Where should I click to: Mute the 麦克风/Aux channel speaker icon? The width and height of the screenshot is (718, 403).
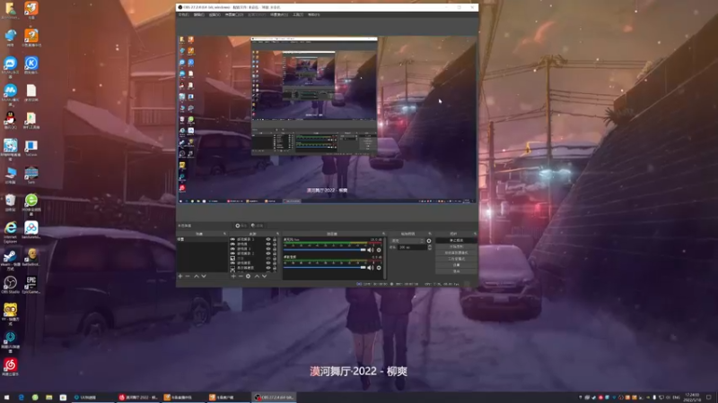coord(370,250)
